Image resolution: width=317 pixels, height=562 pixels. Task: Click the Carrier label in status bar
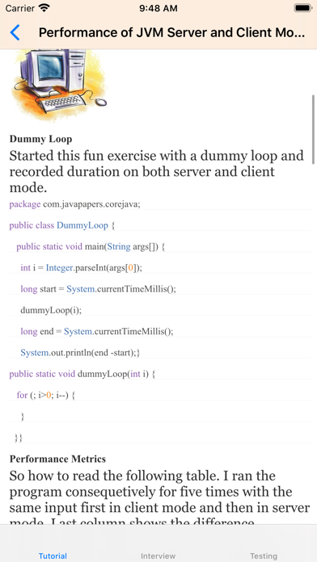(20, 8)
